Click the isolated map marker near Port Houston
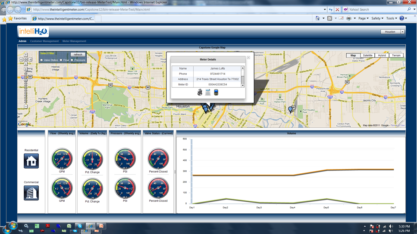 290,109
